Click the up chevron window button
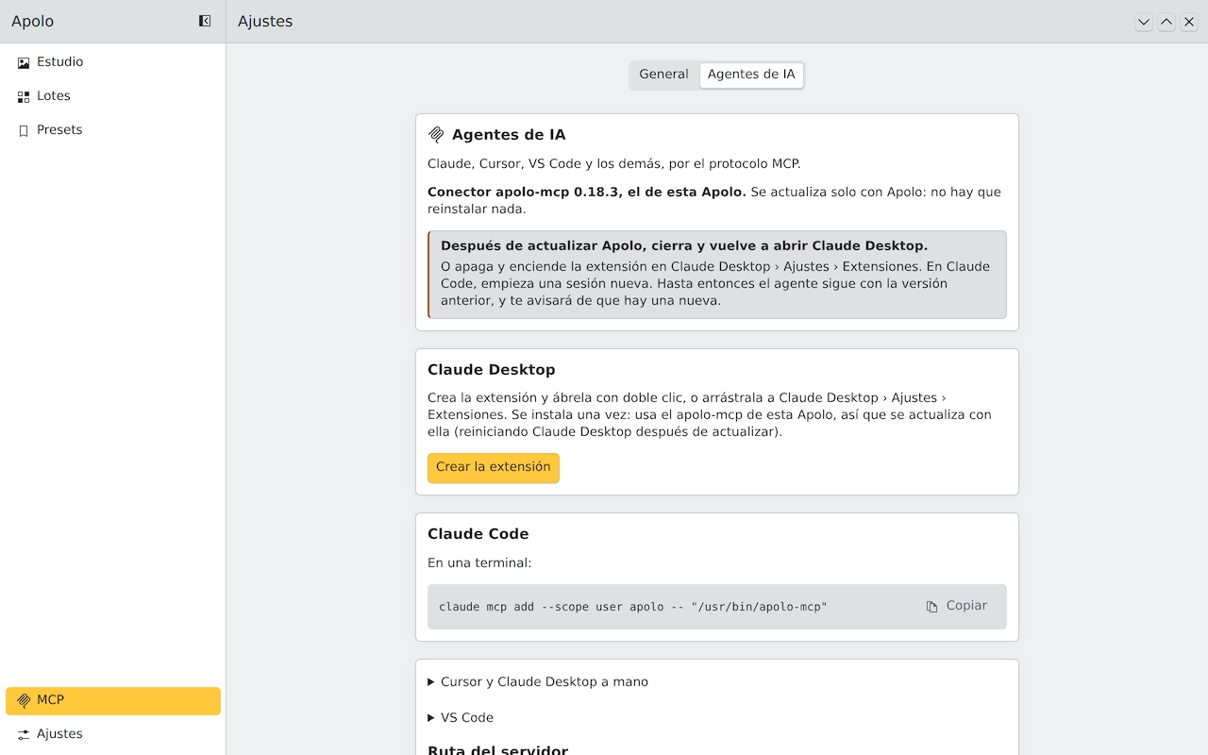The height and width of the screenshot is (755, 1208). (1166, 22)
